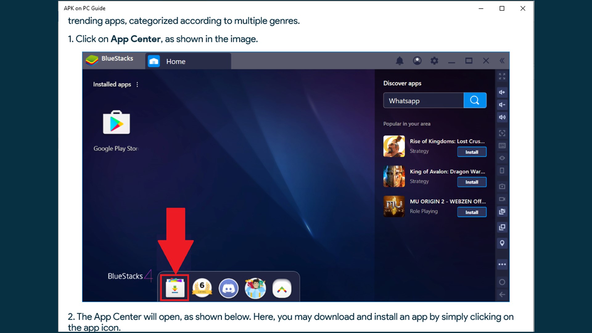The width and height of the screenshot is (592, 333).
Task: Install Rise of Kingdoms game
Action: (x=471, y=152)
